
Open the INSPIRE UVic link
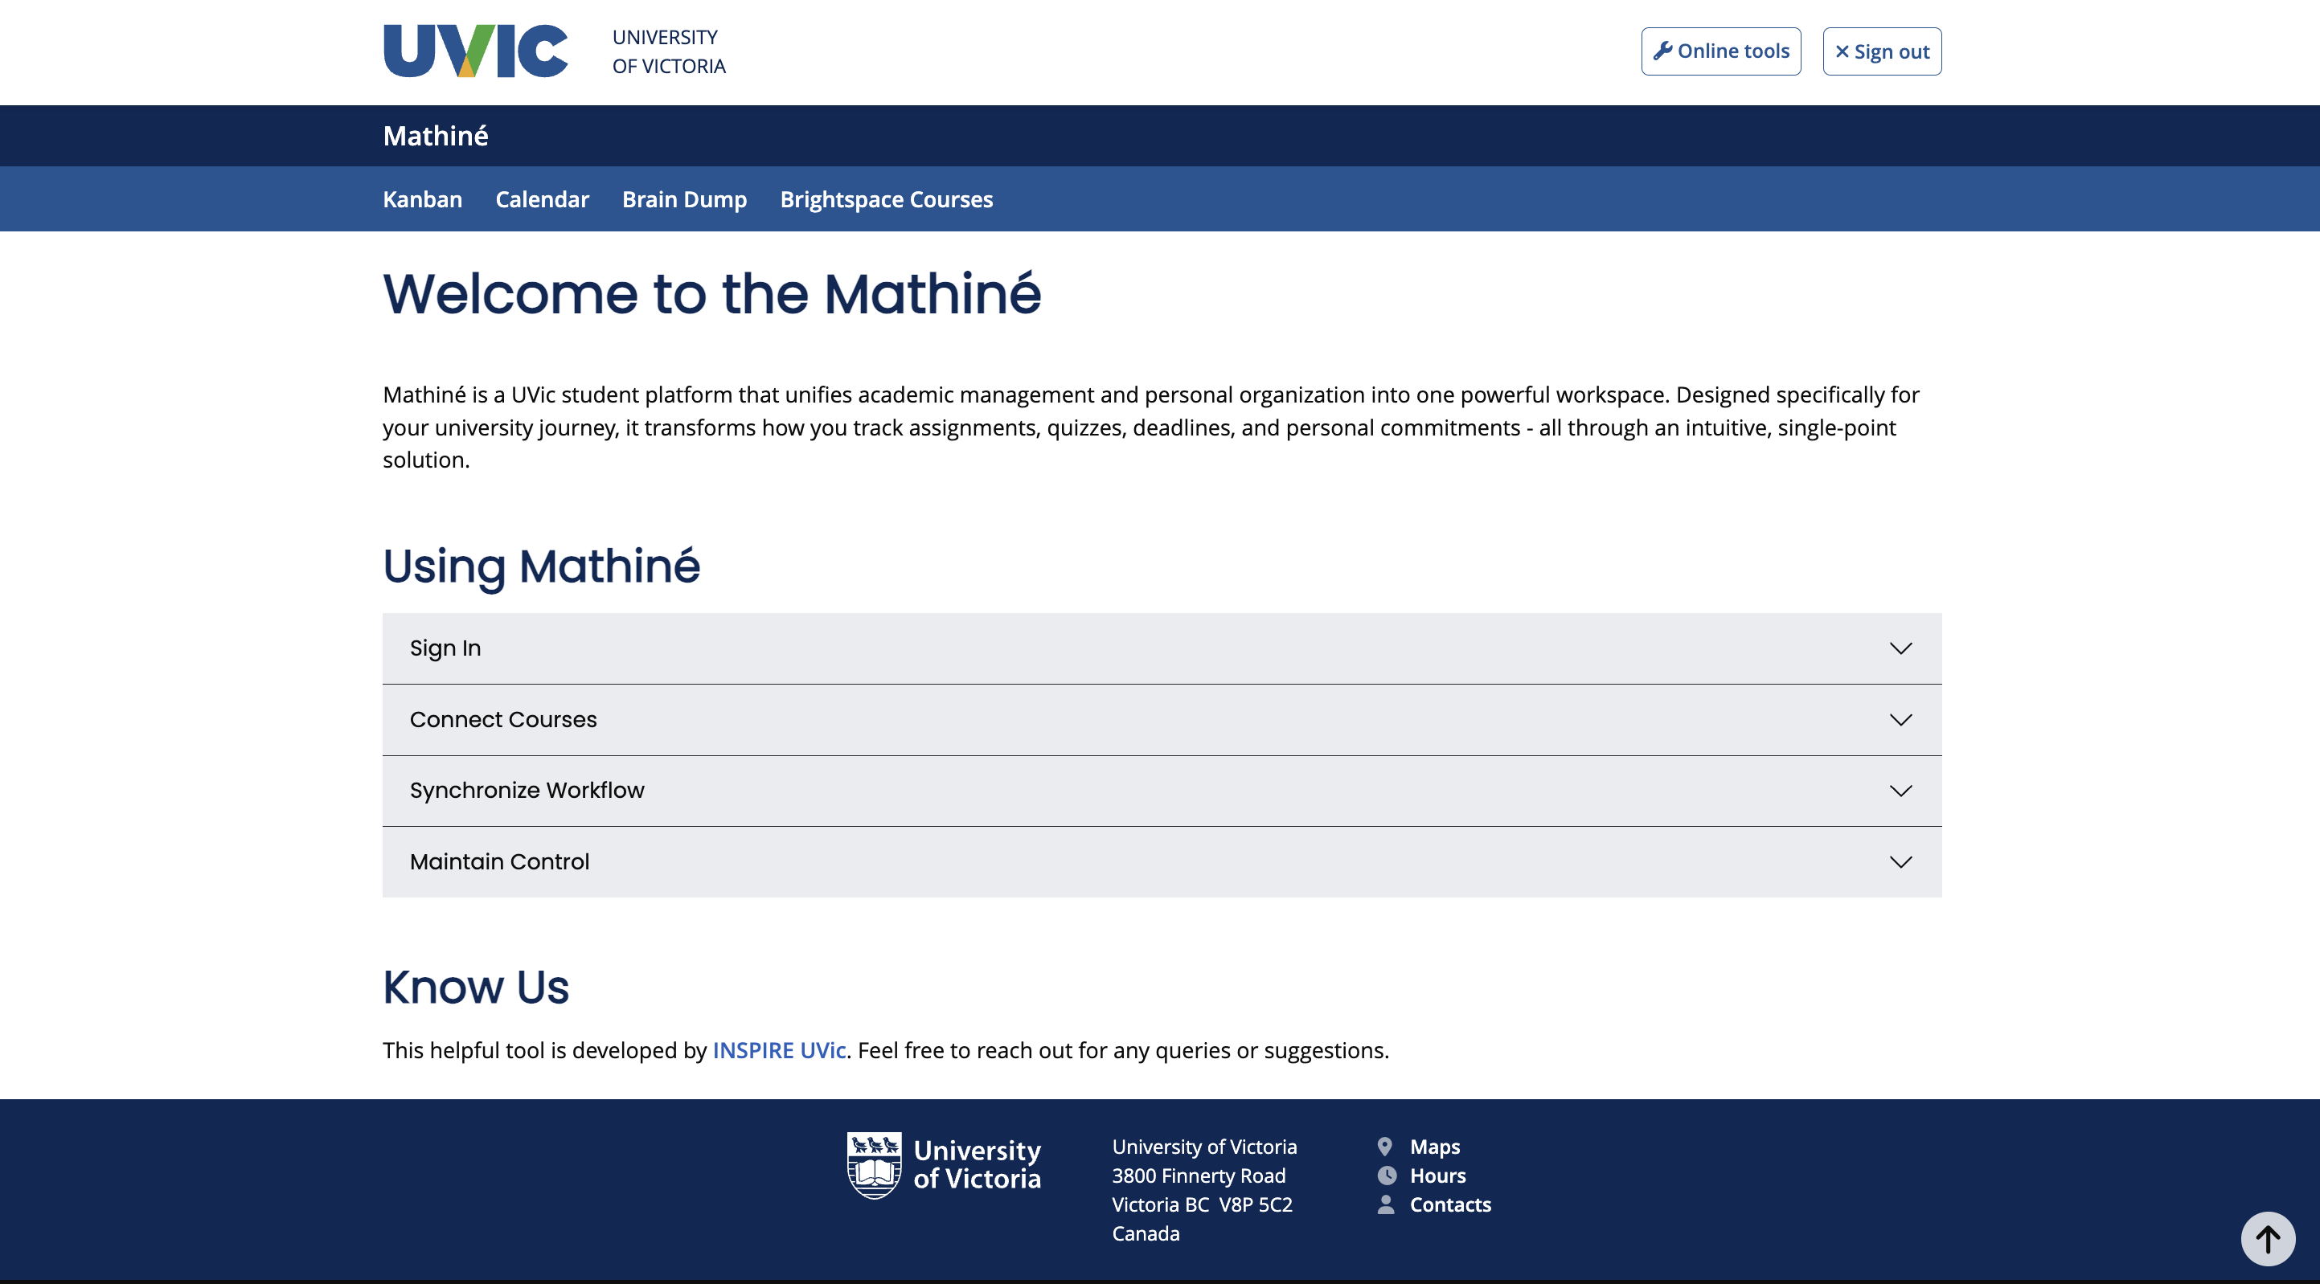[778, 1050]
